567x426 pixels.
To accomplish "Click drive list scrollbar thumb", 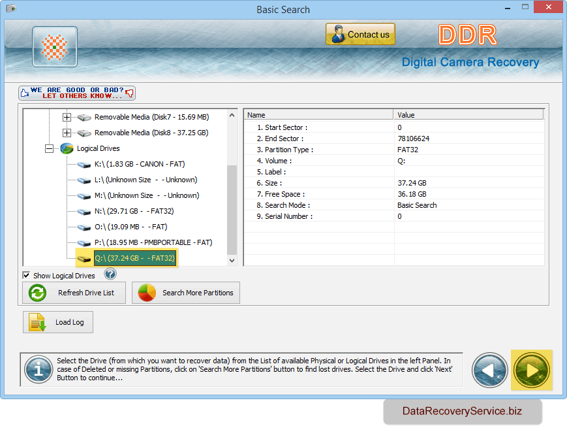I will tap(232, 210).
